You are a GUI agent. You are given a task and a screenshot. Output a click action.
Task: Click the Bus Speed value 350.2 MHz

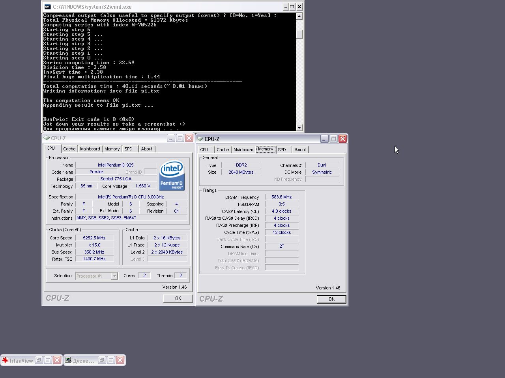pos(94,252)
